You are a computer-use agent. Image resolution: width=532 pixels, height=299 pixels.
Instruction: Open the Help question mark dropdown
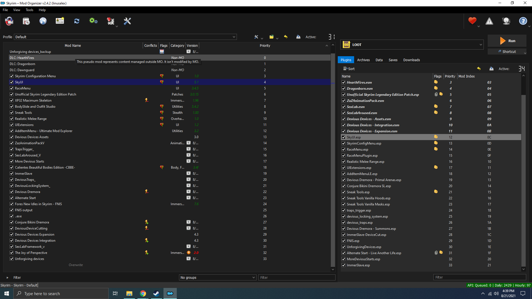click(x=524, y=21)
